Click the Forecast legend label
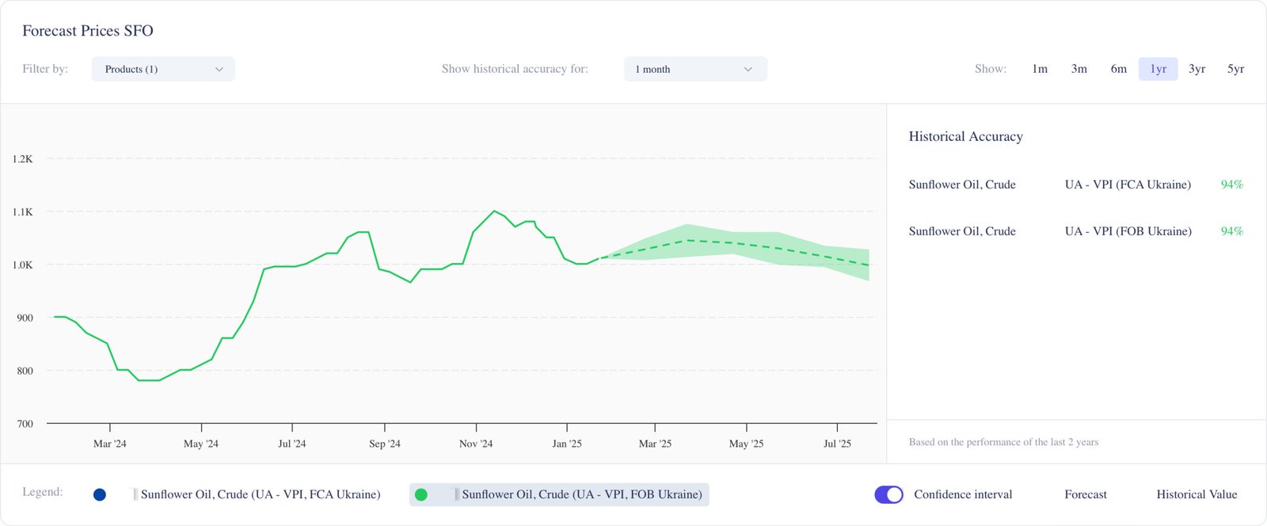The image size is (1267, 526). pos(1085,494)
